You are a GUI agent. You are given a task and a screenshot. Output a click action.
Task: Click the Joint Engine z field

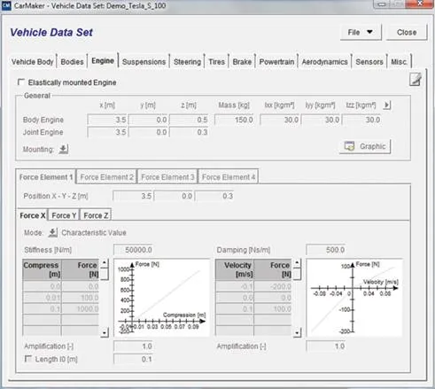(x=189, y=132)
